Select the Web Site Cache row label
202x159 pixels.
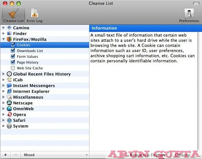click(x=30, y=68)
